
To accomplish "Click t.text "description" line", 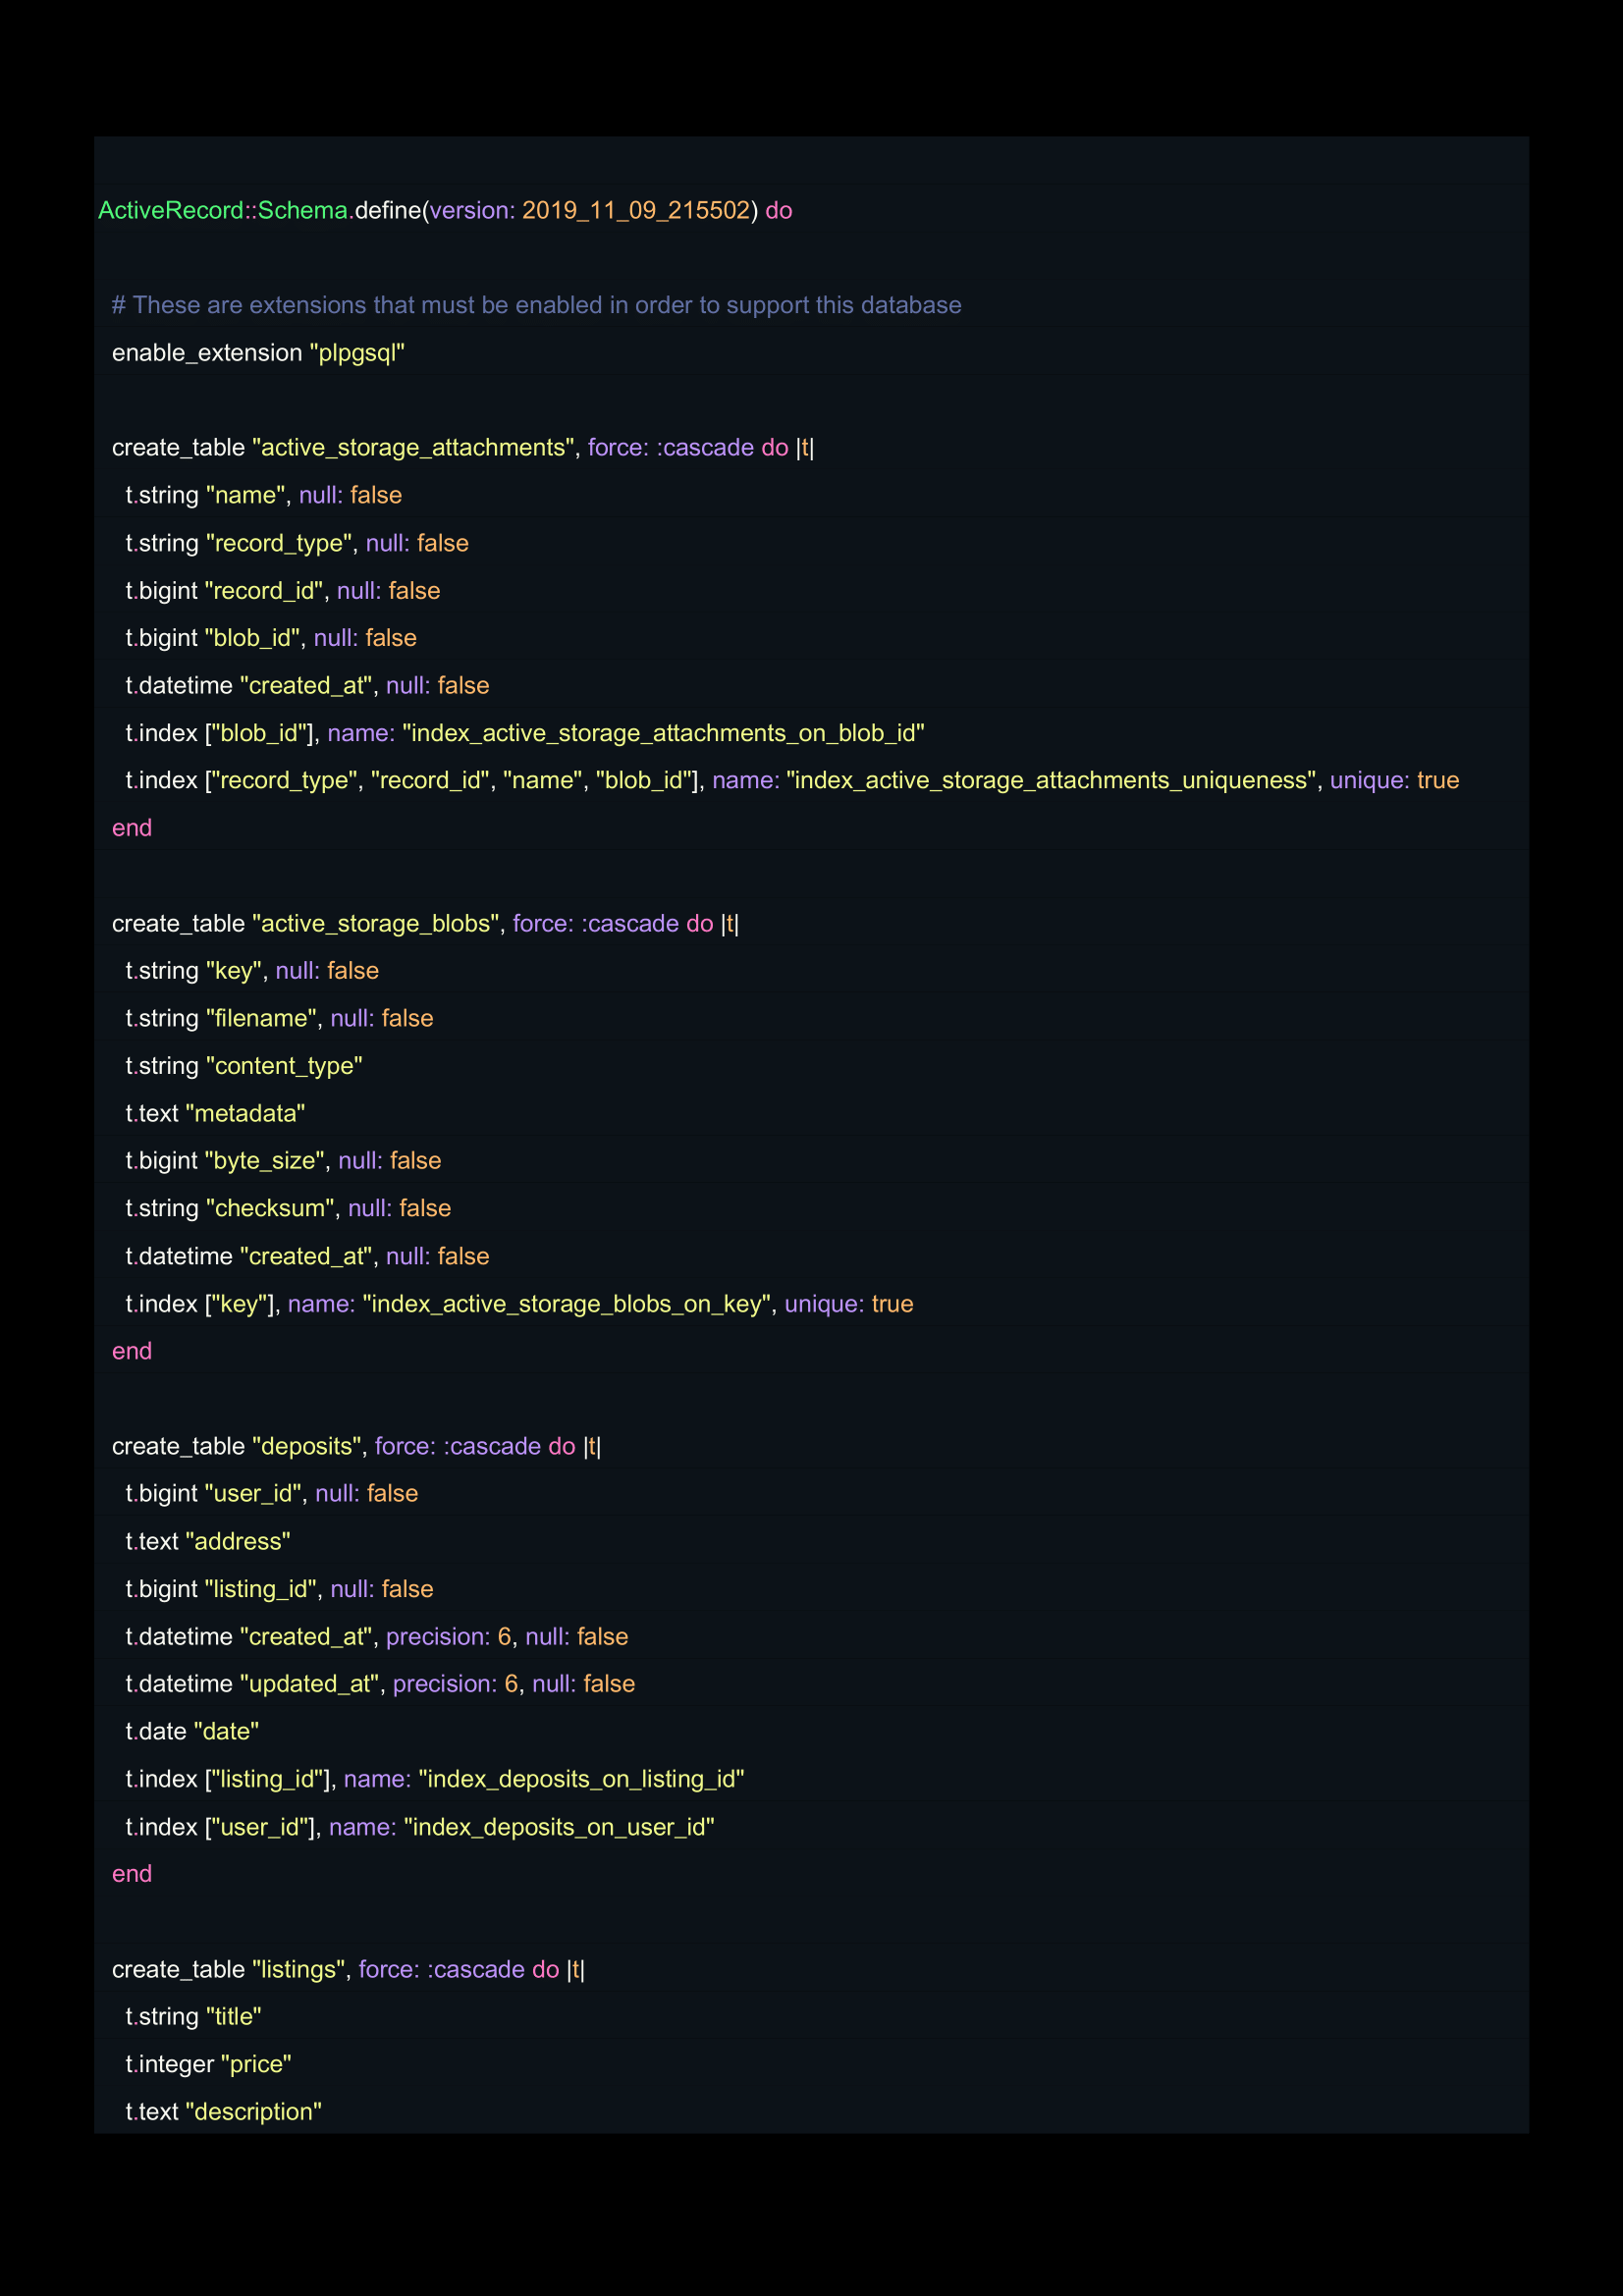I will [x=223, y=2112].
